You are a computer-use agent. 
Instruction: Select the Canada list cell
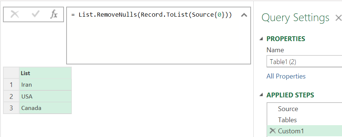45,108
